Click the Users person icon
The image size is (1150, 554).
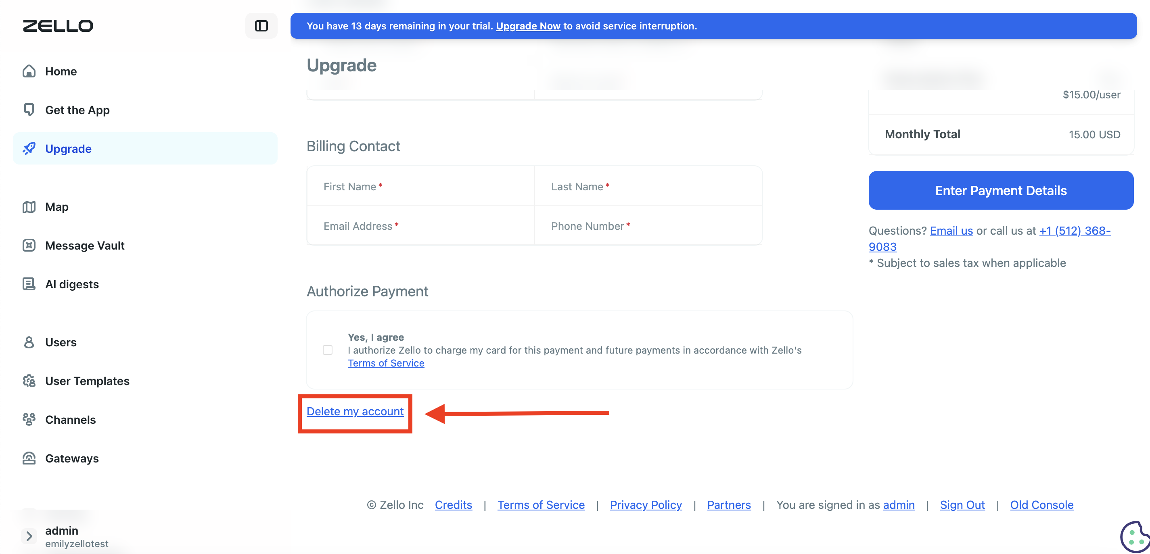[29, 342]
